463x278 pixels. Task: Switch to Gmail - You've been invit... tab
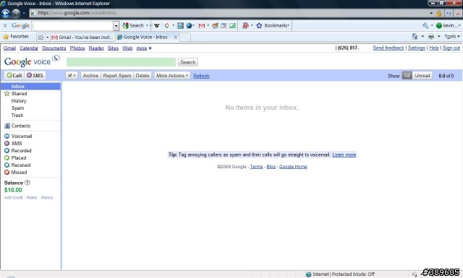pyautogui.click(x=82, y=37)
